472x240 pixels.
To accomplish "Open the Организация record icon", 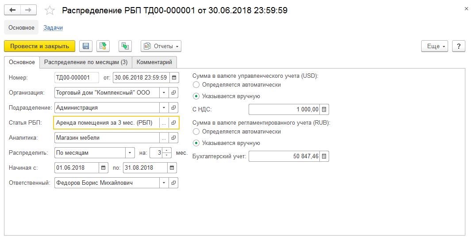I will 173,93.
